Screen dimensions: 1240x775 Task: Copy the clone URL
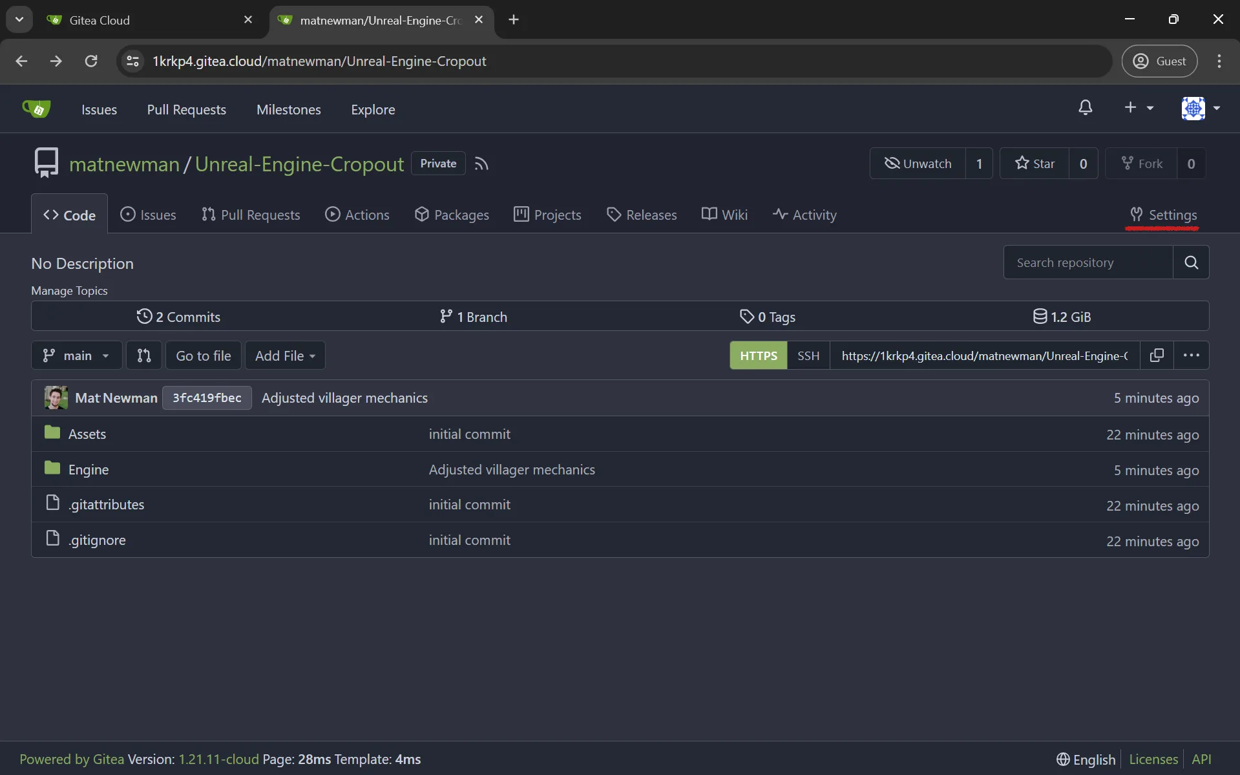pyautogui.click(x=1157, y=356)
